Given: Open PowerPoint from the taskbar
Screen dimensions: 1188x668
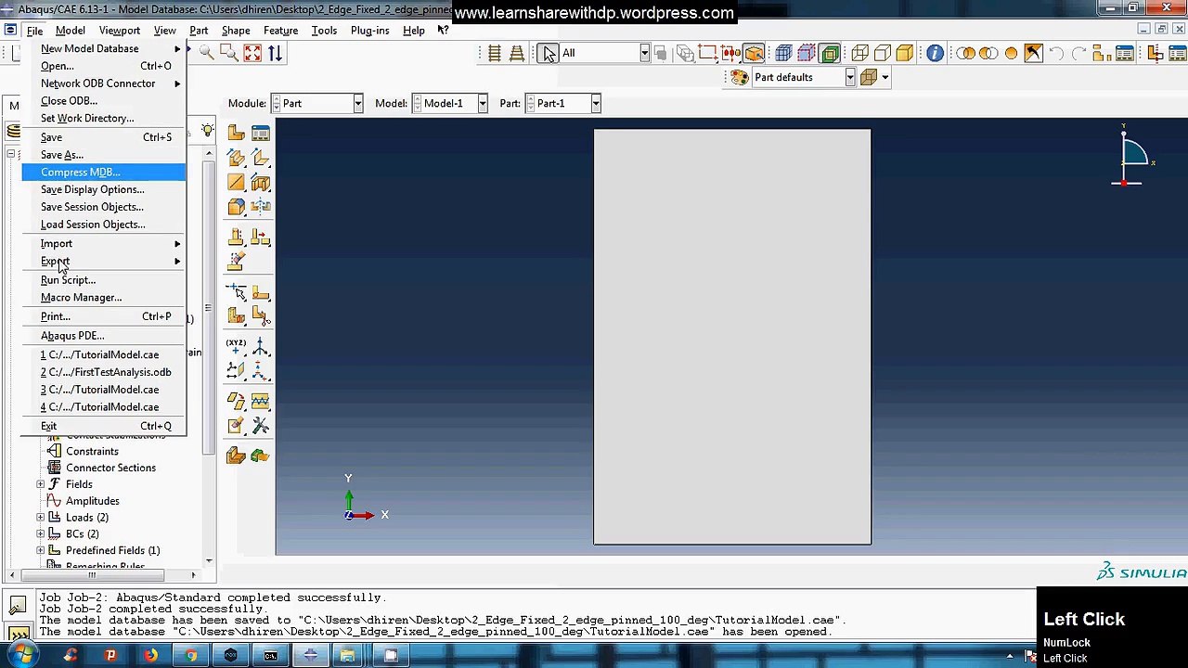Looking at the screenshot, I should pos(110,656).
